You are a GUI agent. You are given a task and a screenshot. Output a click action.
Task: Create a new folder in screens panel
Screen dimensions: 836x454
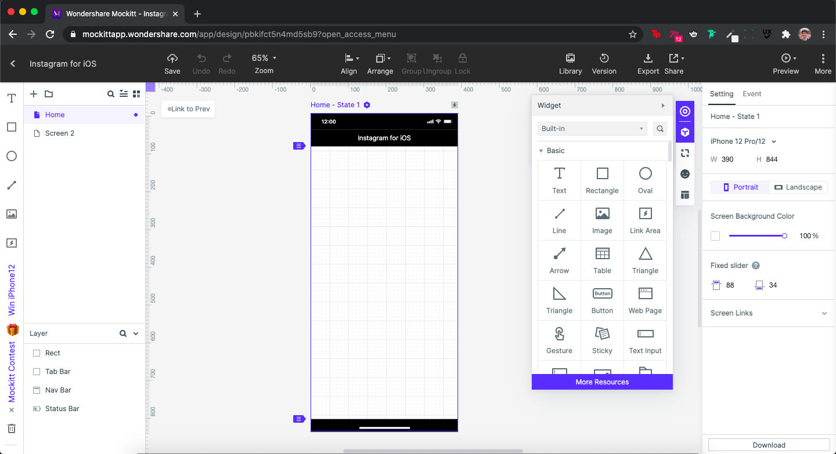[x=49, y=94]
